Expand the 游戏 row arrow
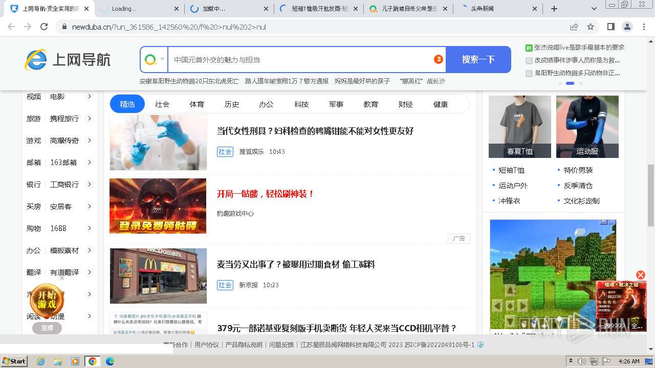The height and width of the screenshot is (368, 655). point(89,140)
